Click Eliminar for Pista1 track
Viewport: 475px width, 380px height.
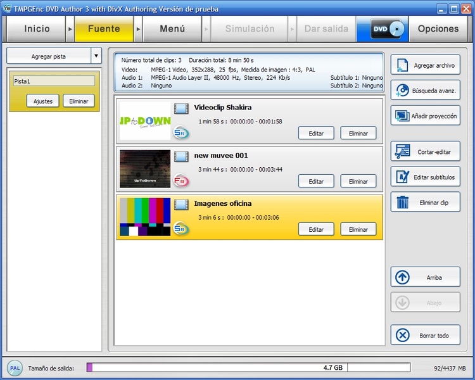point(79,101)
